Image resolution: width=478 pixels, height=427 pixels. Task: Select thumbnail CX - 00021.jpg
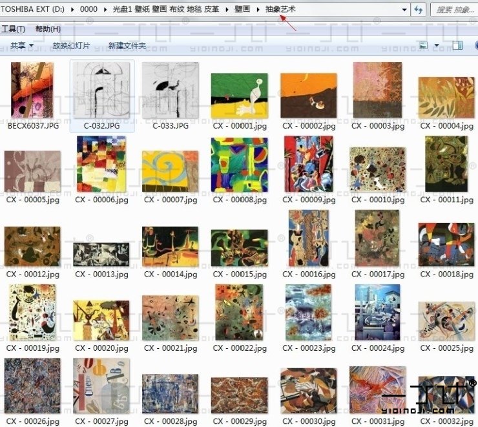click(170, 318)
